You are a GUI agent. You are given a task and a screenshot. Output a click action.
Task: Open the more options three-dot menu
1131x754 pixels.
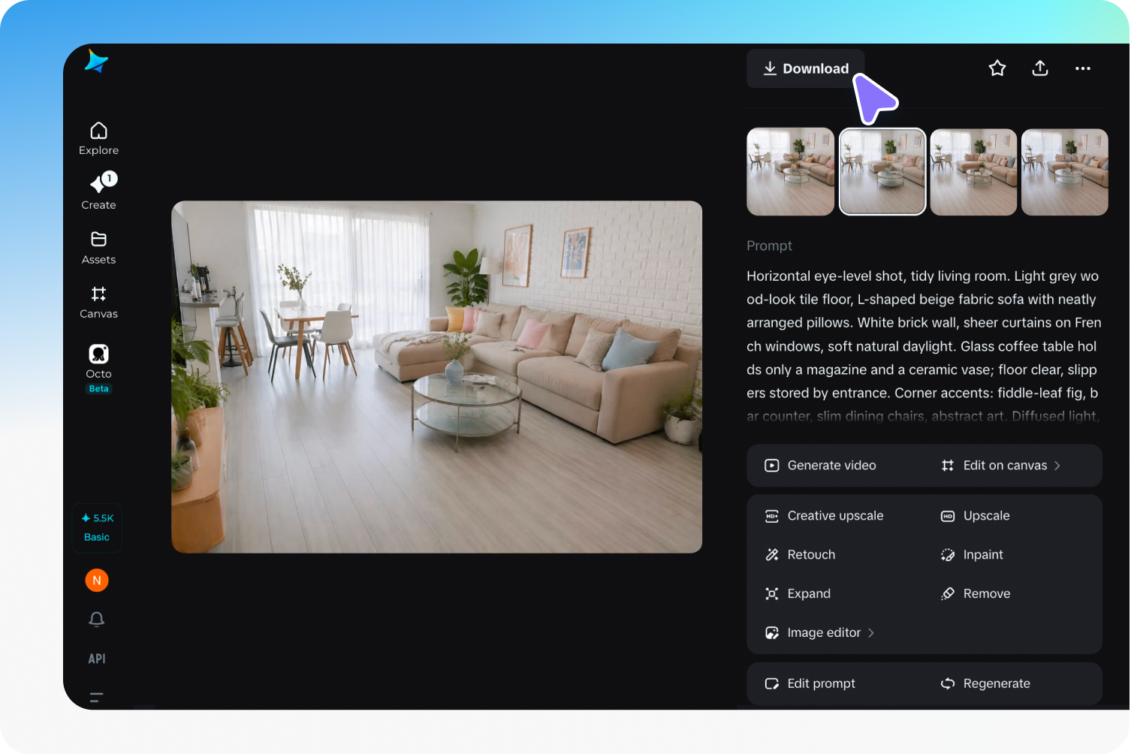[x=1083, y=68]
